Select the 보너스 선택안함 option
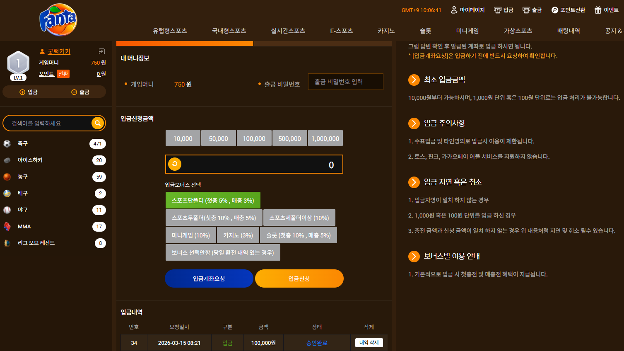 pos(223,252)
